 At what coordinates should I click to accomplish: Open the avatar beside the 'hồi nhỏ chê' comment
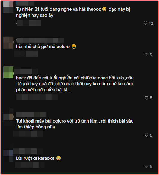[8, 43]
